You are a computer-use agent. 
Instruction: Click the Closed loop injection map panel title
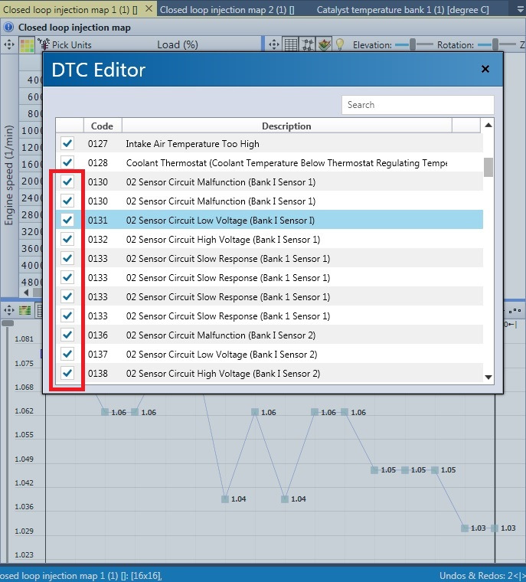tap(74, 28)
